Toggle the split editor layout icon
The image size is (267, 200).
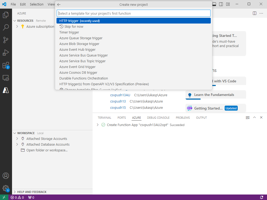(x=254, y=13)
